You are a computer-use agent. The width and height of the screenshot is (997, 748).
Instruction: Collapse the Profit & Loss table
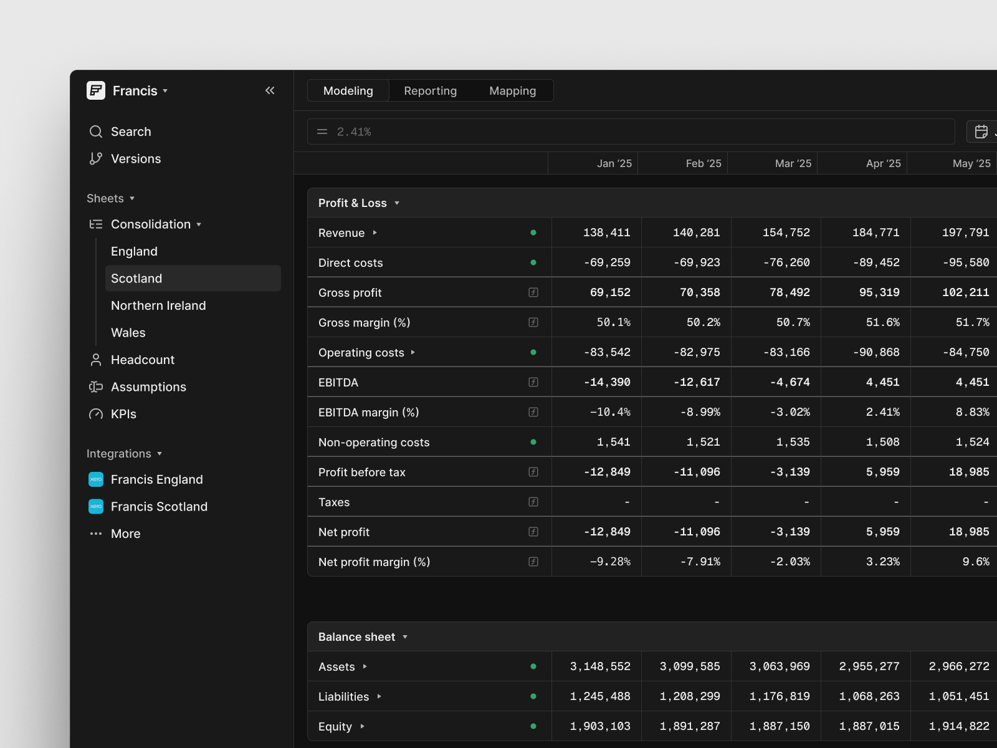[x=397, y=203]
